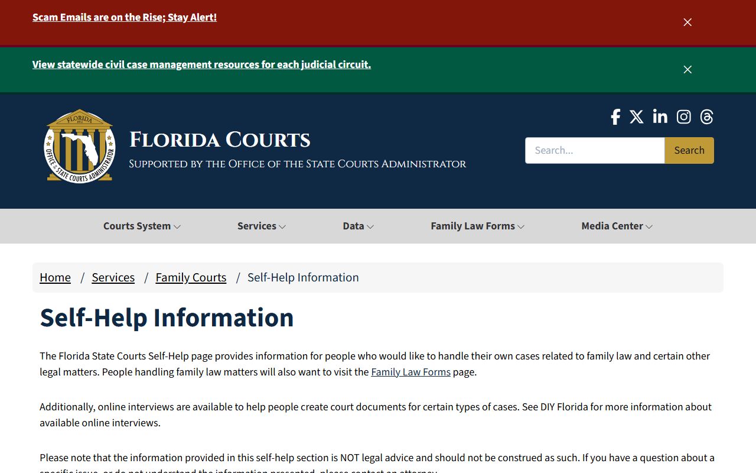Click the Search button
This screenshot has width=756, height=473.
click(689, 150)
